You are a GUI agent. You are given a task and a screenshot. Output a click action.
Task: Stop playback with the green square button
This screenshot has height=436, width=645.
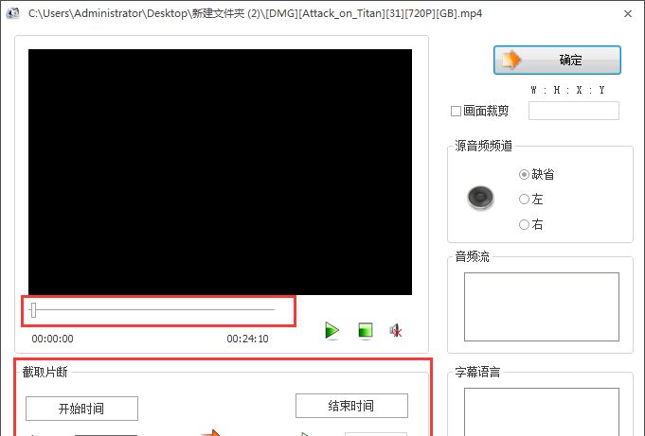(x=366, y=331)
